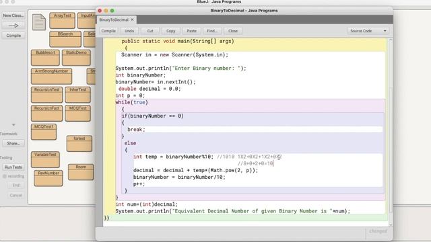Viewport: 431px width, 242px height.
Task: Close the BinaryToDecimal tab with its X
Action: click(132, 19)
